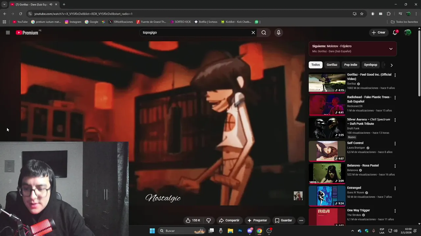
Task: Select the Pop indie filter chip
Action: [x=351, y=65]
